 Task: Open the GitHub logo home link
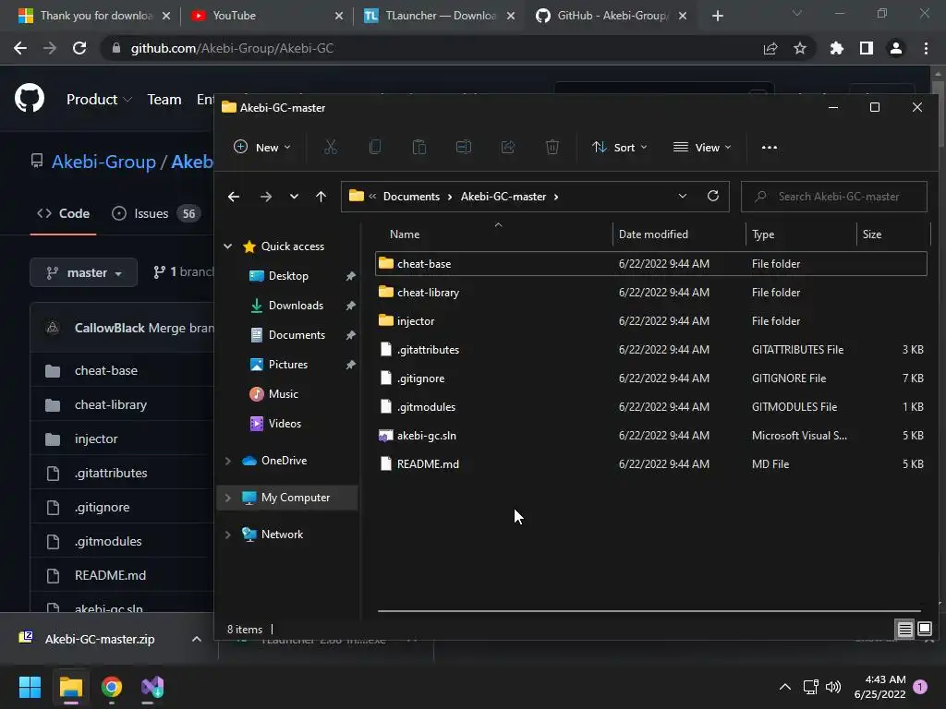[x=30, y=98]
